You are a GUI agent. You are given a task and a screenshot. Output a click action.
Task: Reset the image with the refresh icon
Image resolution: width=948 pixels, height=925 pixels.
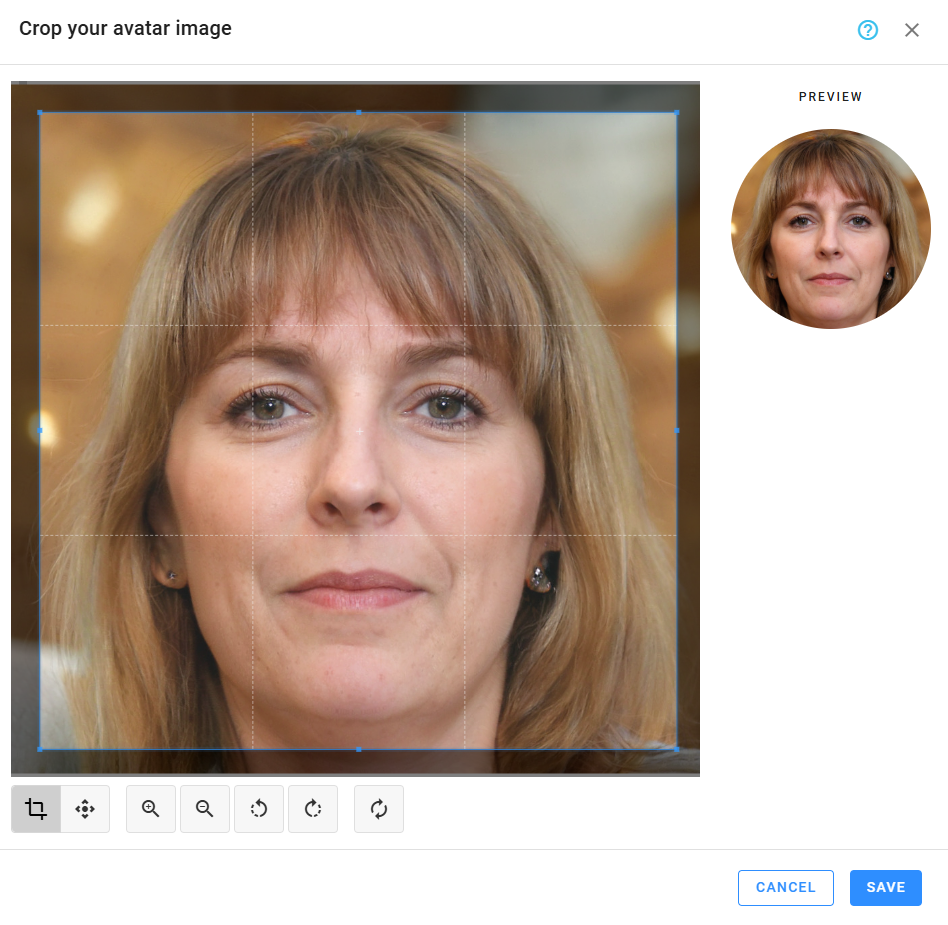click(x=379, y=809)
